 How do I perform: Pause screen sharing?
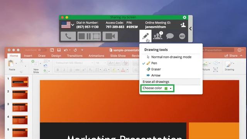[89, 36]
